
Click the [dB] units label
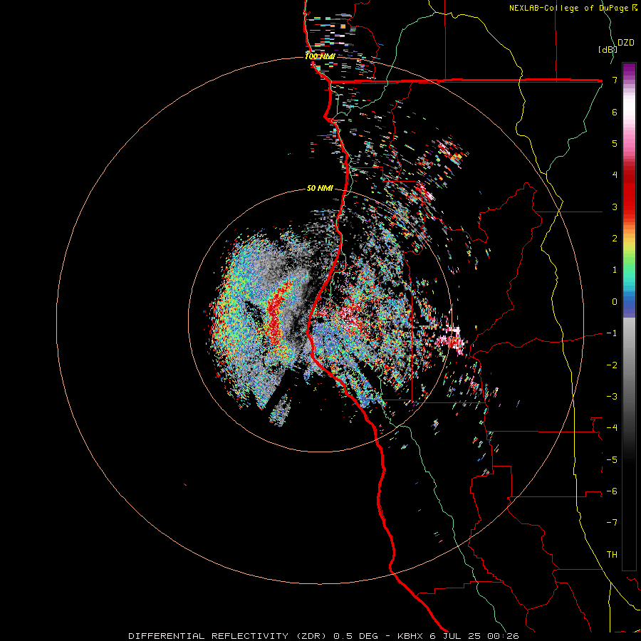click(x=608, y=49)
